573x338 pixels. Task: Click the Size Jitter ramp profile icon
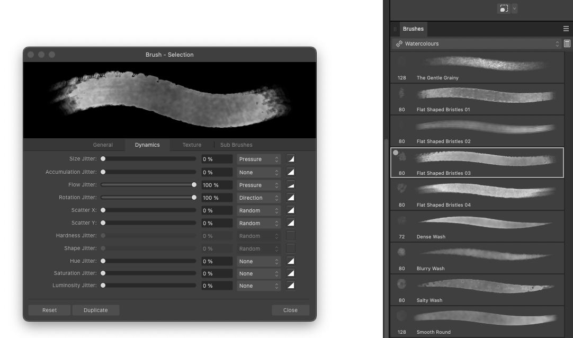tap(291, 159)
